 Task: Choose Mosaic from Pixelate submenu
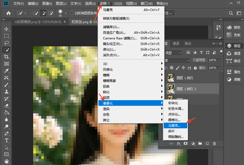pyautogui.click(x=176, y=126)
